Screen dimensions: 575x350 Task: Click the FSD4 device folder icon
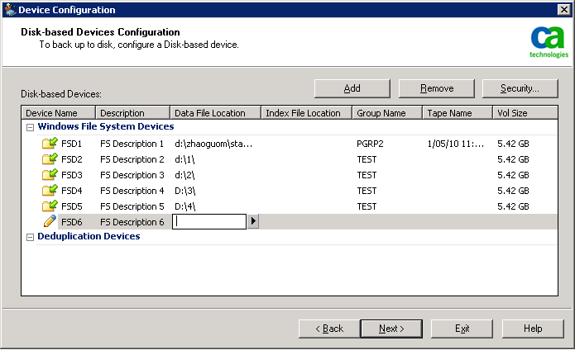(50, 191)
